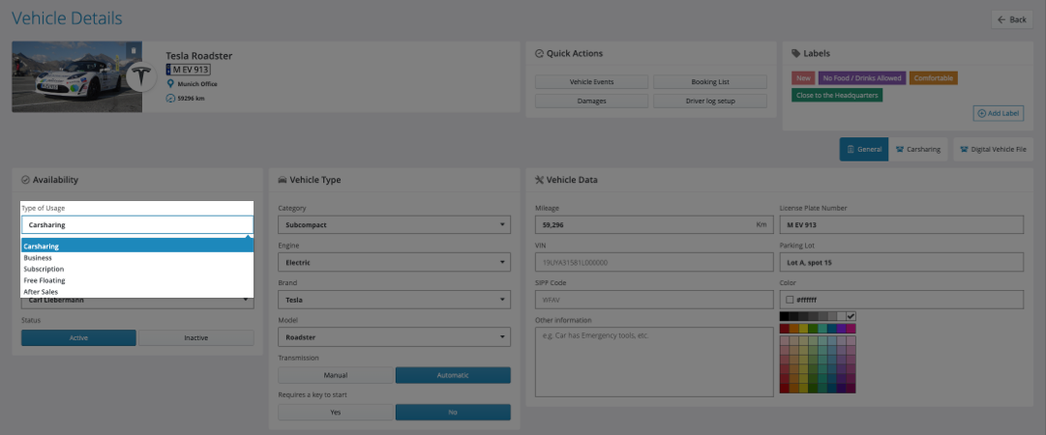Pick the orange swatch in the color row

[793, 329]
